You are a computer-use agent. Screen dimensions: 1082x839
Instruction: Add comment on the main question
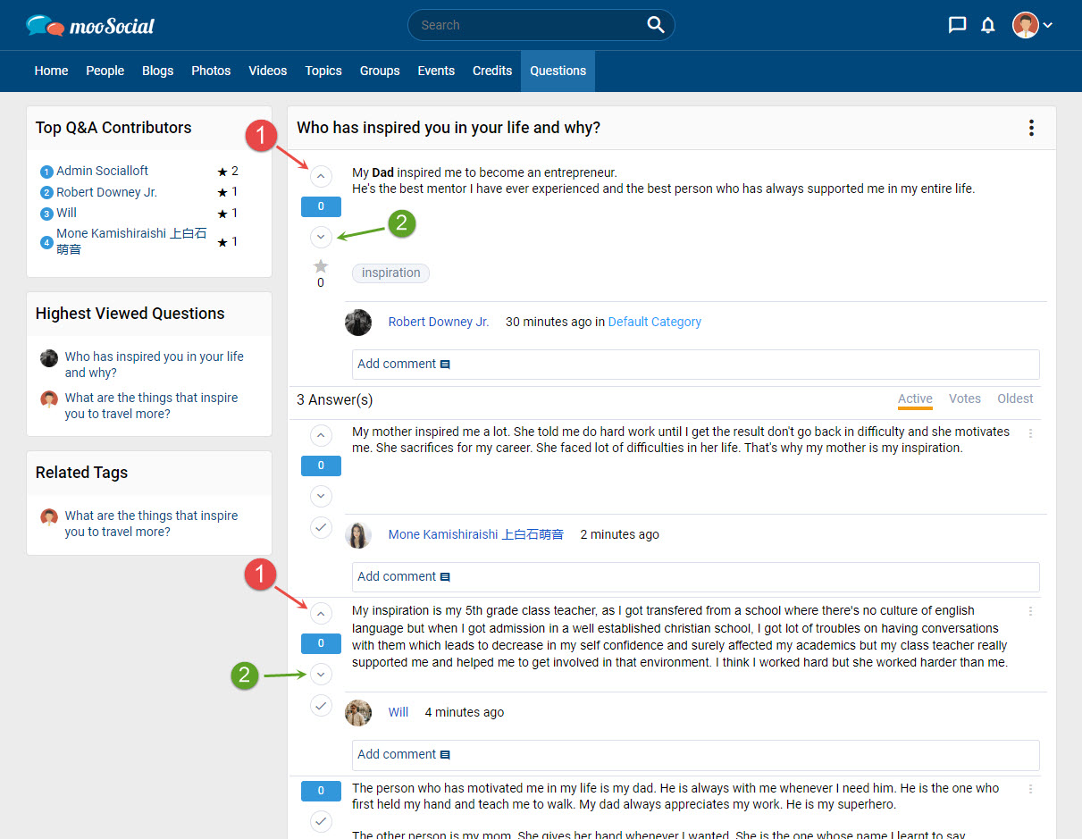(696, 365)
